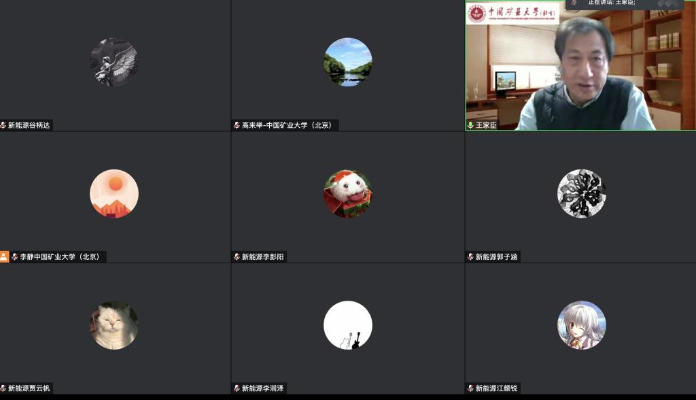
Task: Select the lake landscape avatar of 高来举
Action: pyautogui.click(x=347, y=62)
